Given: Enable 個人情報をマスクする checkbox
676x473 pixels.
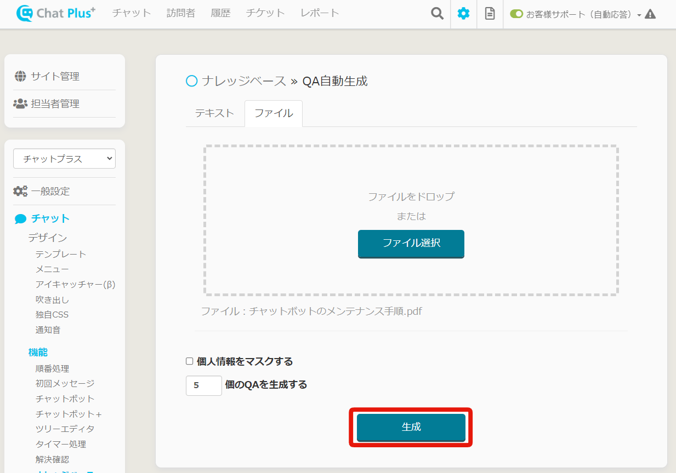Looking at the screenshot, I should tap(190, 361).
